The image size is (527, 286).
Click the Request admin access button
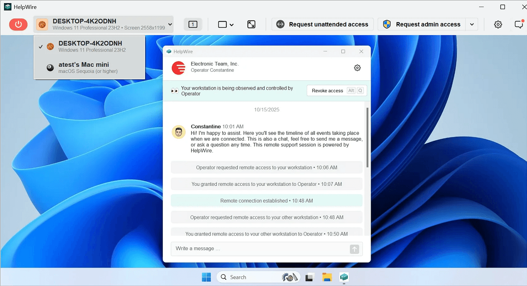point(423,24)
